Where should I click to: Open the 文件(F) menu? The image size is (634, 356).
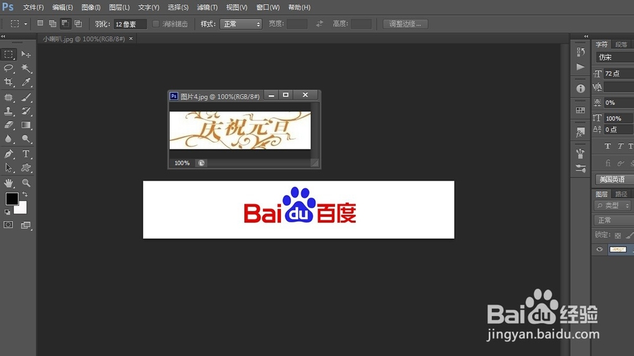pyautogui.click(x=33, y=7)
